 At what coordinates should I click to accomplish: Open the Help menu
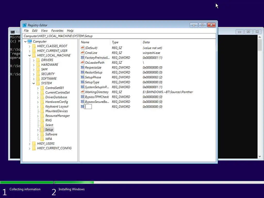coord(70,31)
